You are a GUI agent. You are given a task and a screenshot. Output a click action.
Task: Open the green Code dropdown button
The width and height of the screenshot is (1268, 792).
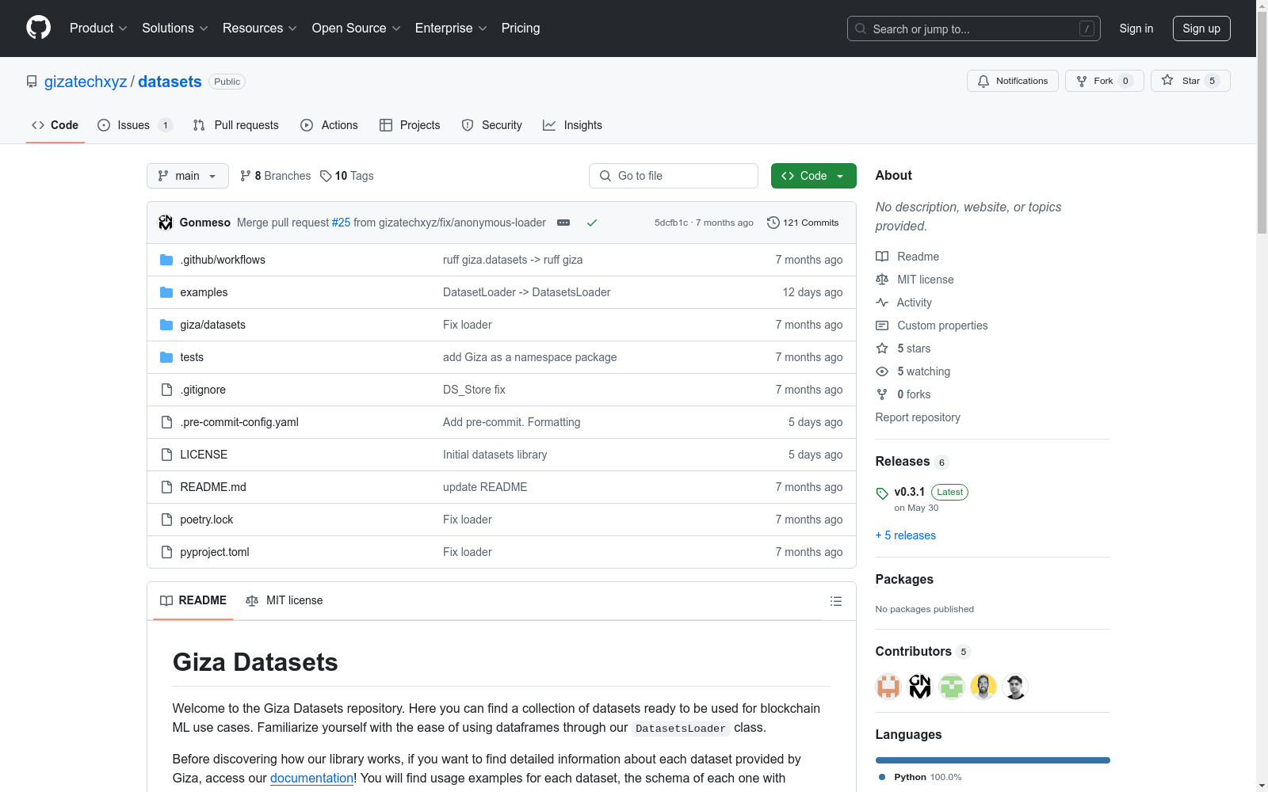(814, 176)
